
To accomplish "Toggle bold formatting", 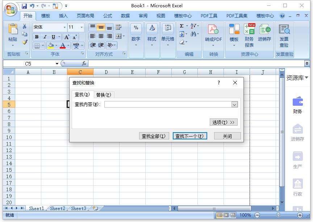I will pyautogui.click(x=37, y=37).
